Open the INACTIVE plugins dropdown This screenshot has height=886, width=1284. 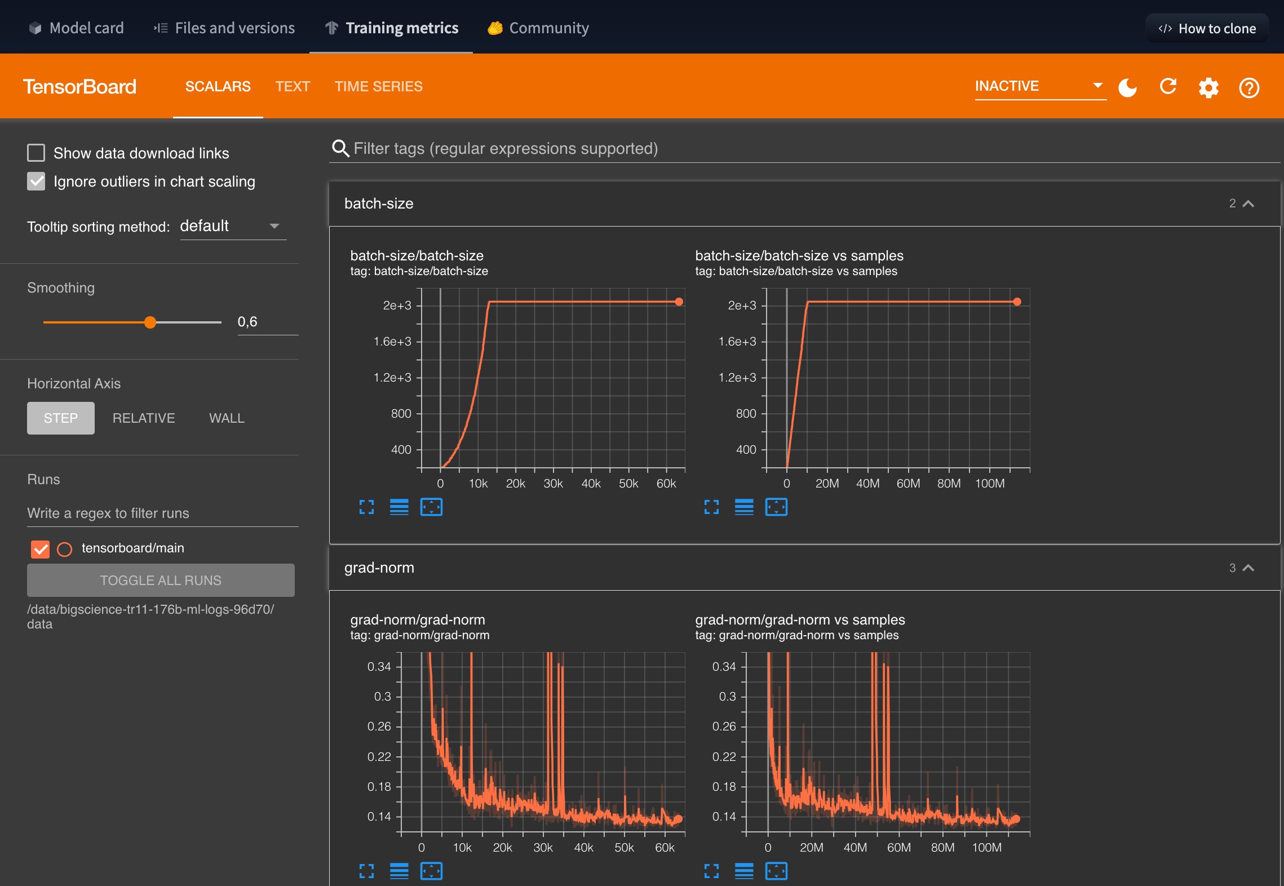tap(1039, 86)
